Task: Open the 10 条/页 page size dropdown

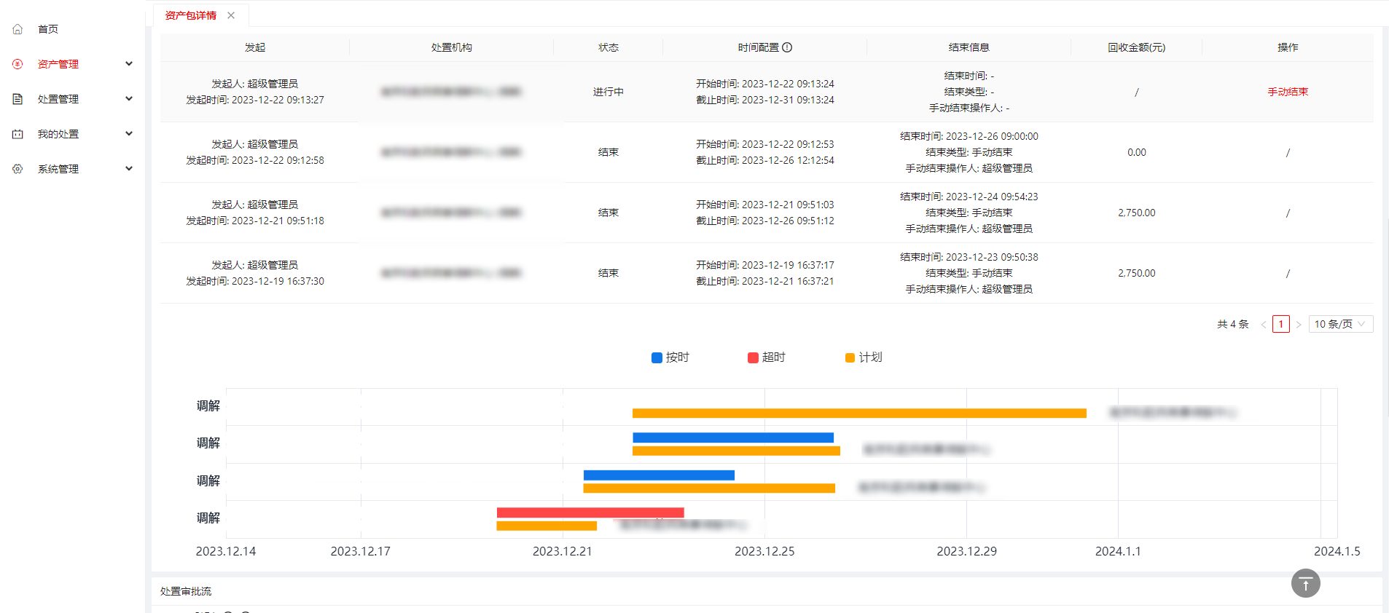Action: 1341,324
